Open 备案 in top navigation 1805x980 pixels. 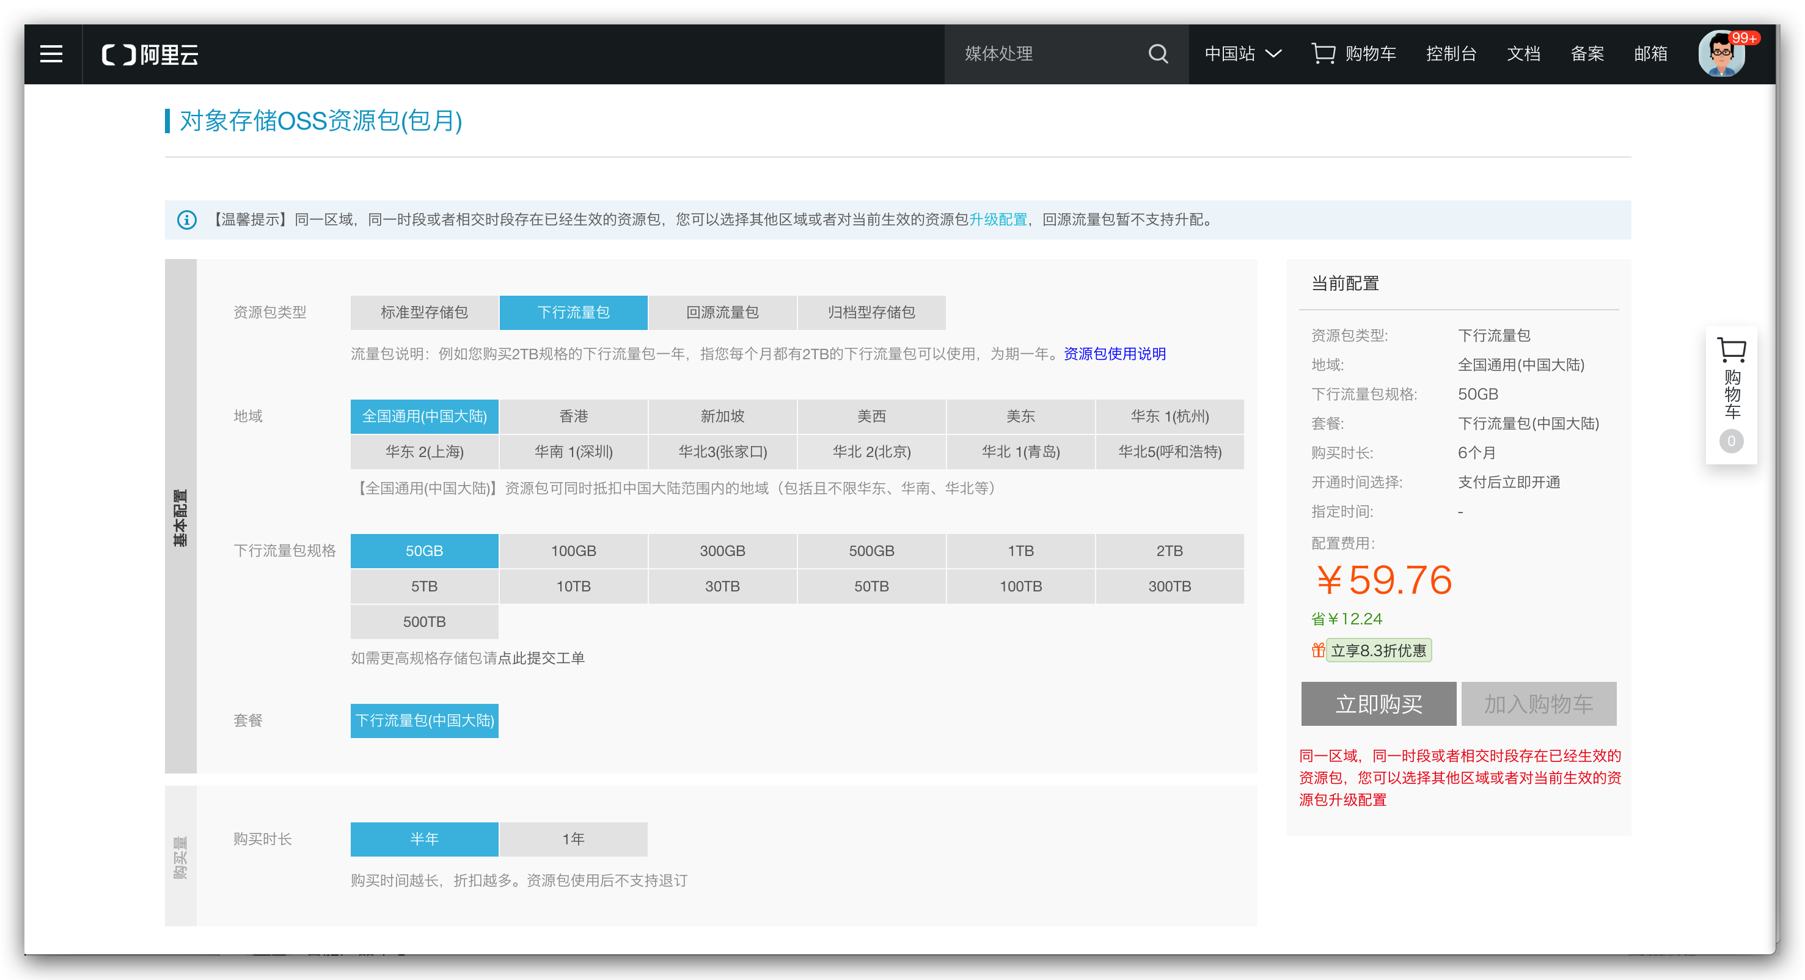[1587, 54]
